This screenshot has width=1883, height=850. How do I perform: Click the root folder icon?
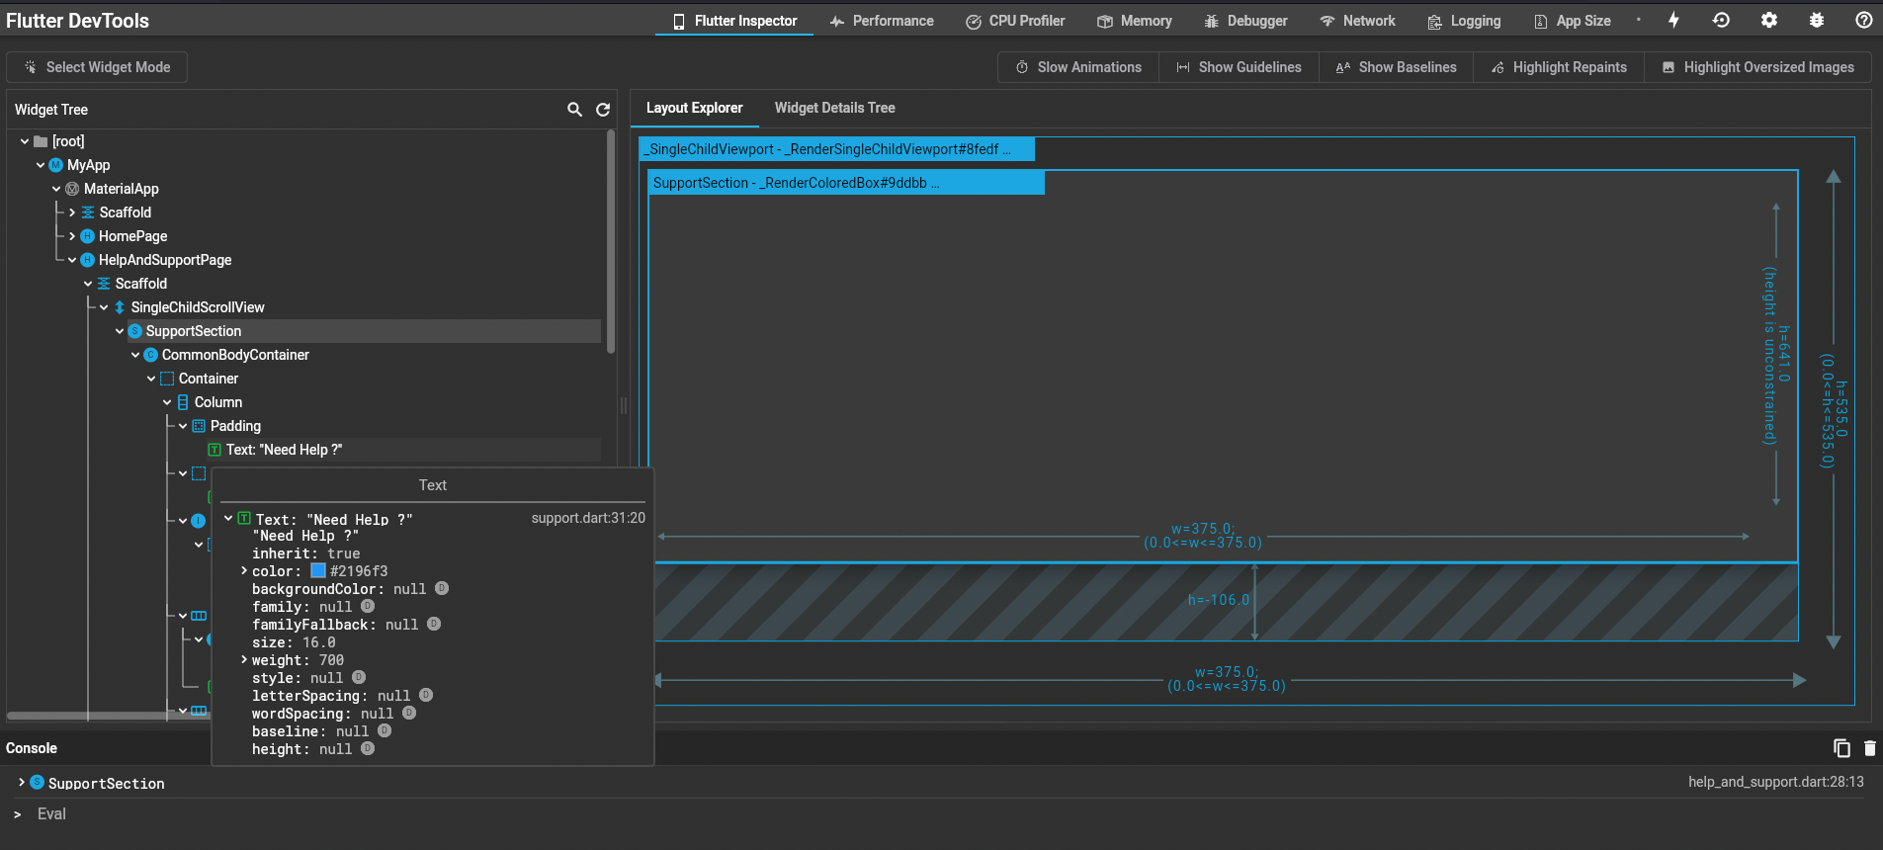[x=41, y=141]
